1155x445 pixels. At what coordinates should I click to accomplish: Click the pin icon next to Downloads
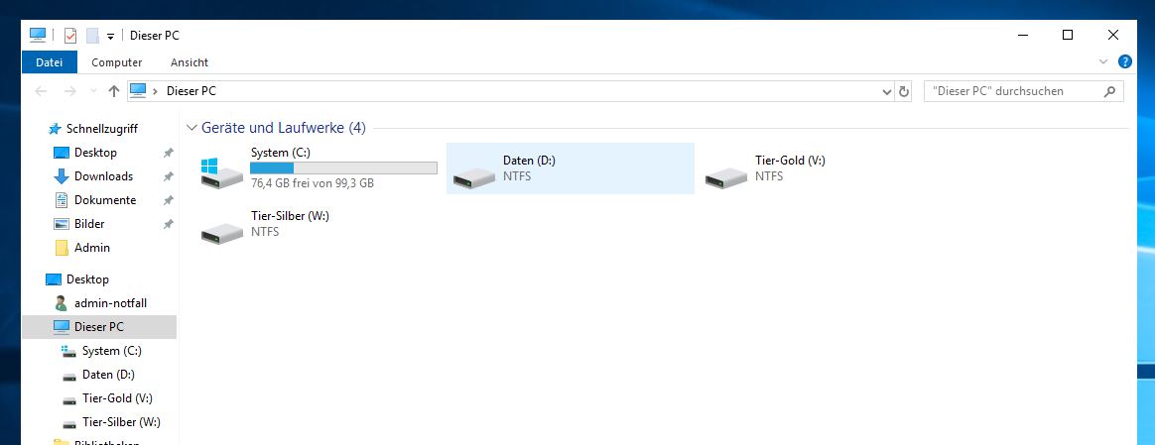tap(168, 176)
